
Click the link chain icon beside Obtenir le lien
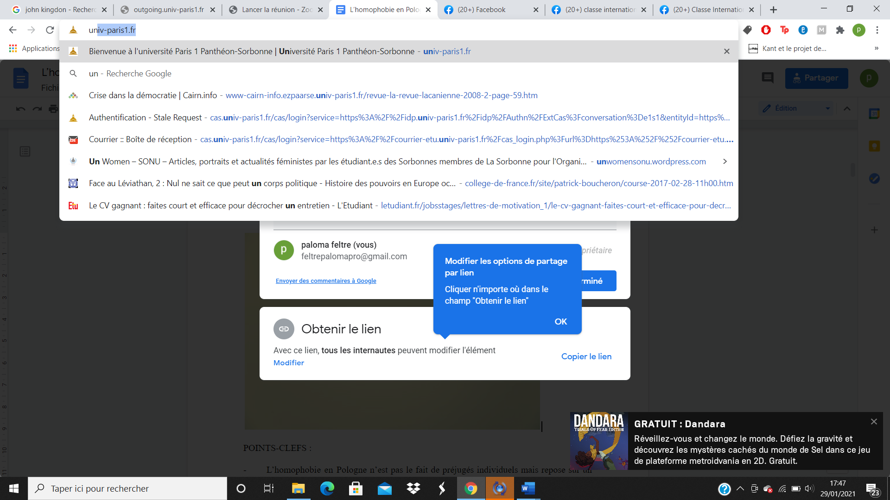point(284,329)
